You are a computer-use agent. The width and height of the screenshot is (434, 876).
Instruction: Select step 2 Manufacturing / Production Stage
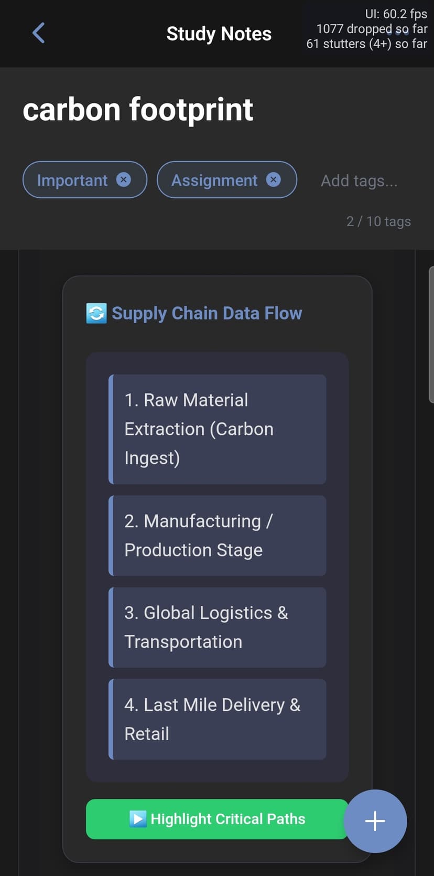tap(218, 536)
